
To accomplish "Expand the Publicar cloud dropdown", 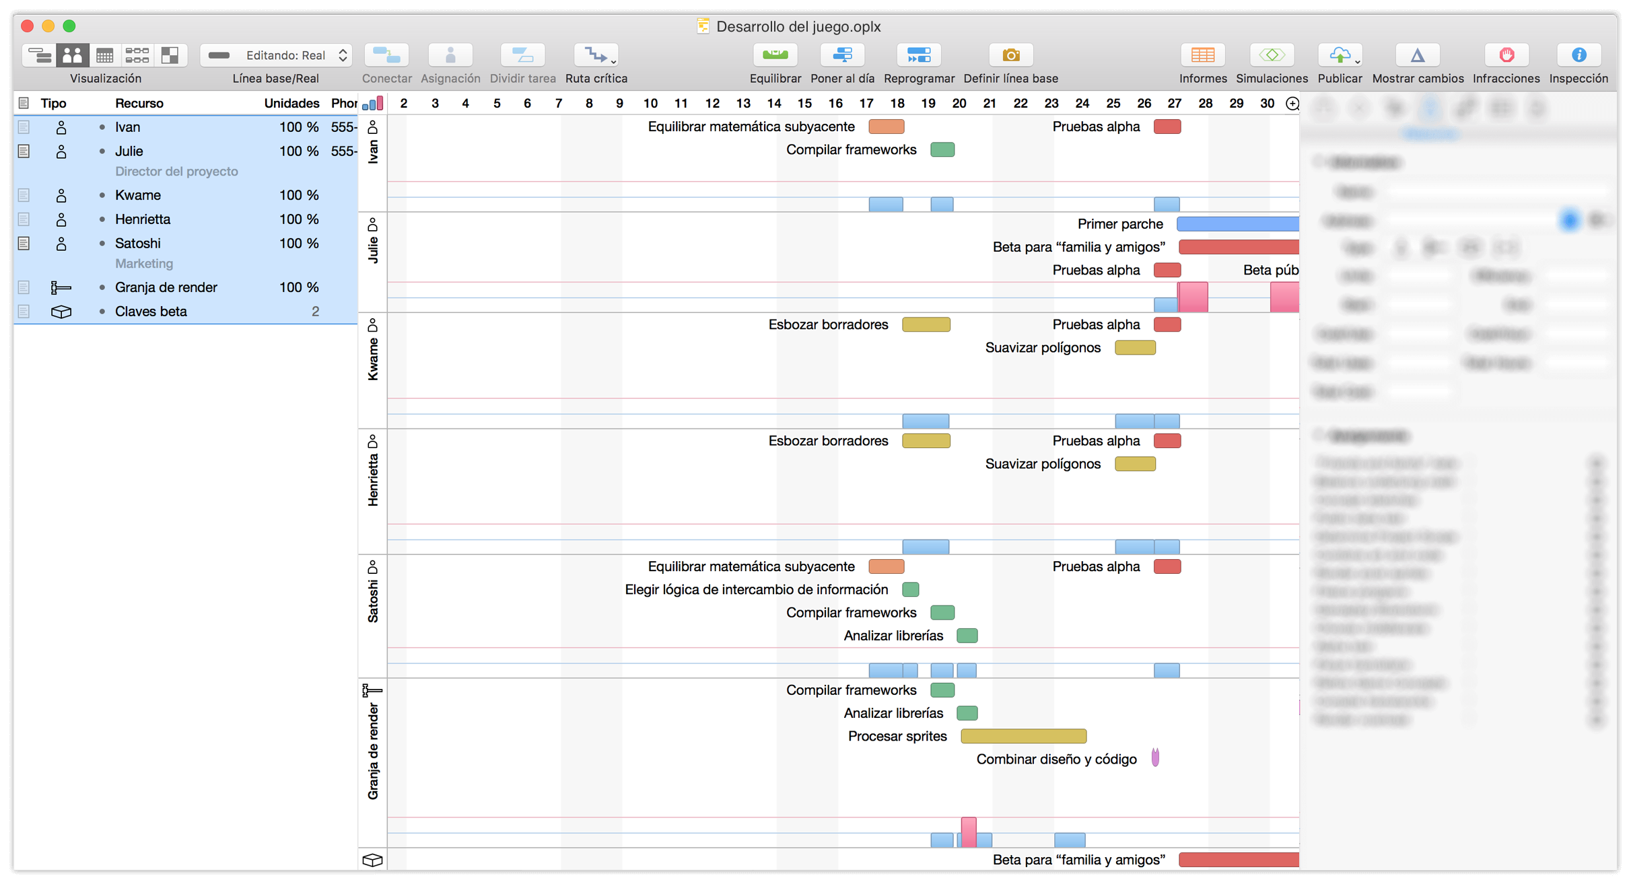I will [x=1357, y=61].
